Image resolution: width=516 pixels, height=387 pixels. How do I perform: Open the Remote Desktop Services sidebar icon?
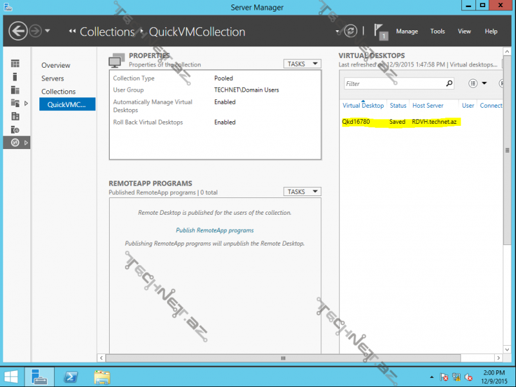coord(15,143)
